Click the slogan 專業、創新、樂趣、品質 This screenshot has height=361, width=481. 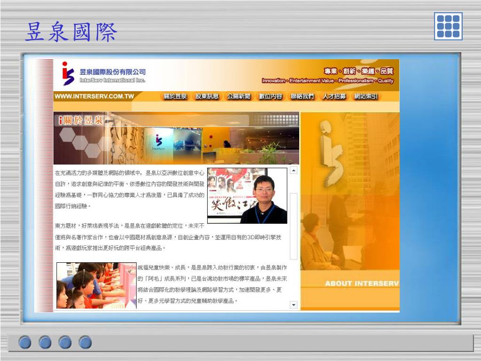pos(358,71)
